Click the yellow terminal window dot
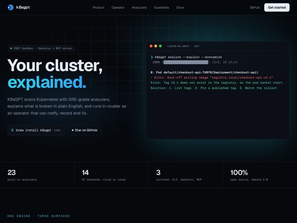297x223 pixels. coord(156,46)
